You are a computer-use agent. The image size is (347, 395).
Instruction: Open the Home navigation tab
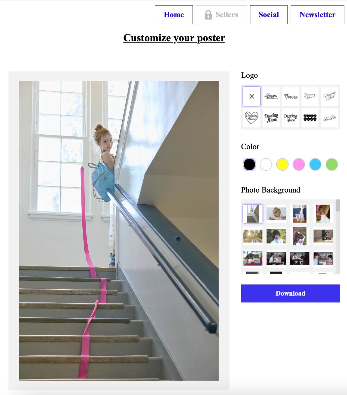coord(174,15)
